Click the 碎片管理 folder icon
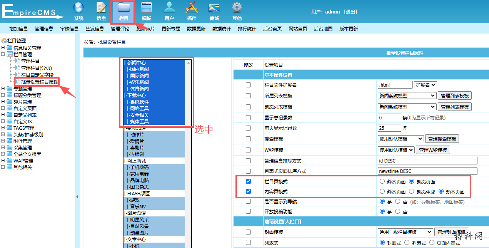 pos(10,102)
